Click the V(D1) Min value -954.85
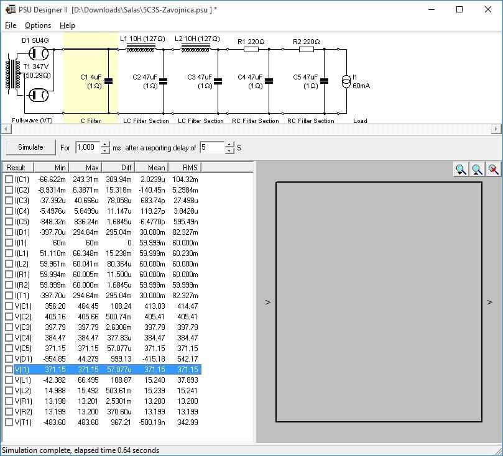 54,359
